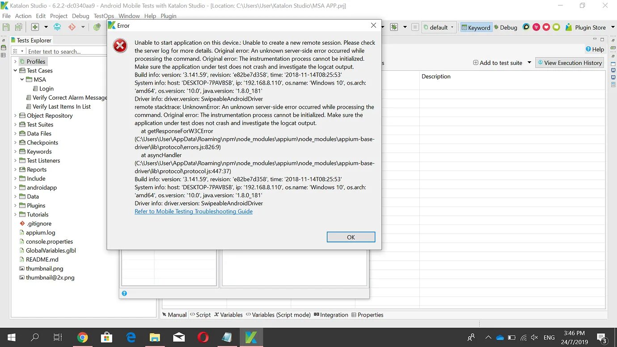Click Add to test suite button
The width and height of the screenshot is (617, 347).
(x=497, y=63)
